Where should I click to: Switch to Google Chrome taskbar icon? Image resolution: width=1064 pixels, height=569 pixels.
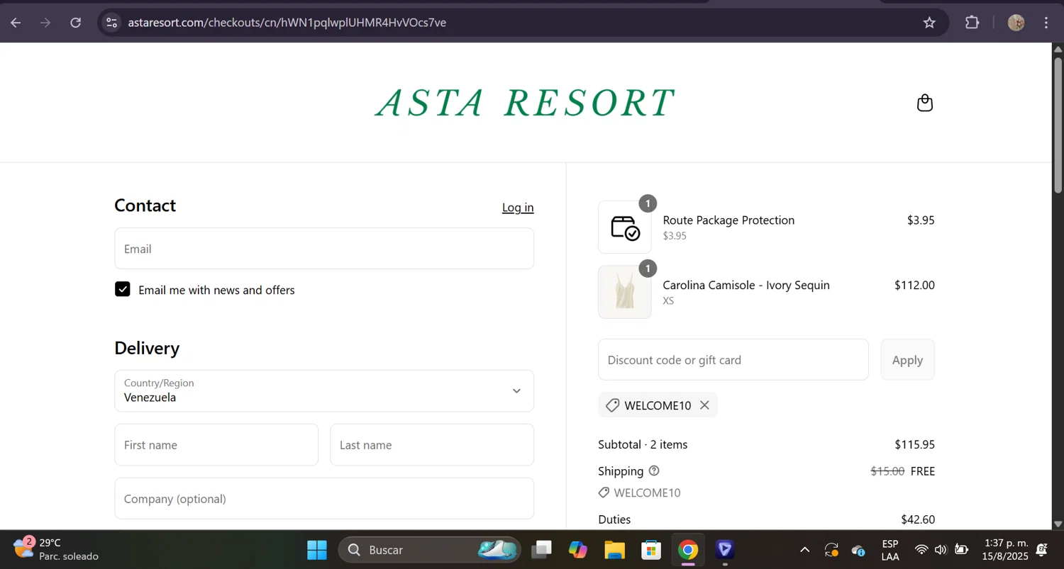coord(687,550)
